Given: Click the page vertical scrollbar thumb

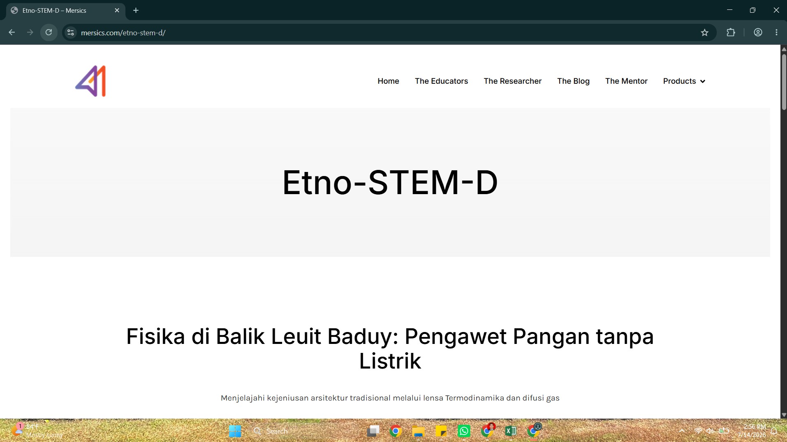Looking at the screenshot, I should coord(784,82).
